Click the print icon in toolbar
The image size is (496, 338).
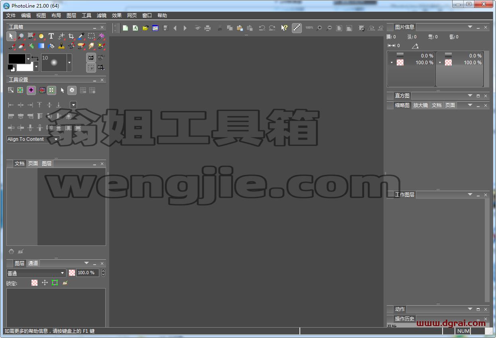tap(207, 28)
